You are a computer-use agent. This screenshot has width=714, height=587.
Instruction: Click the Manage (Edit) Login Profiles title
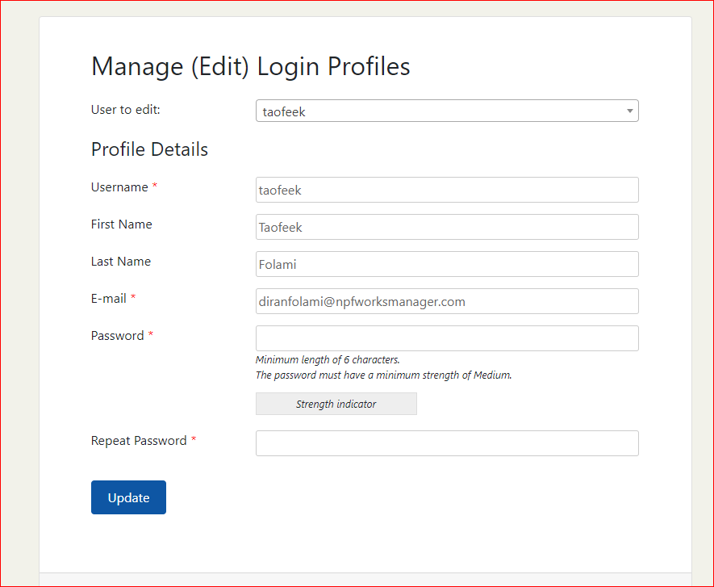pyautogui.click(x=250, y=66)
